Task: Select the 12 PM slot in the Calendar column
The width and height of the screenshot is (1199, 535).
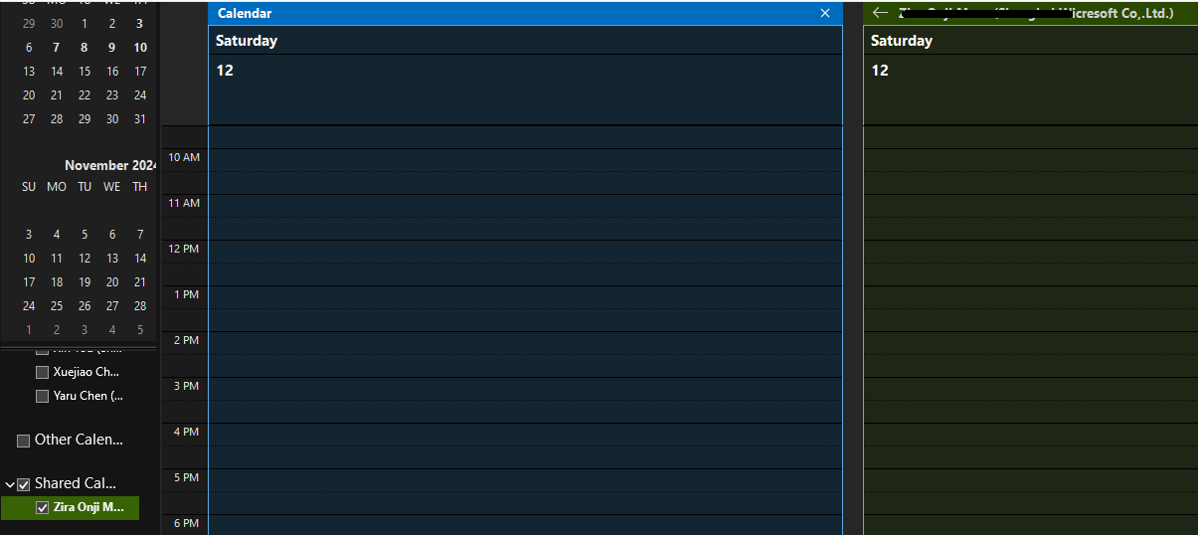Action: (x=525, y=252)
